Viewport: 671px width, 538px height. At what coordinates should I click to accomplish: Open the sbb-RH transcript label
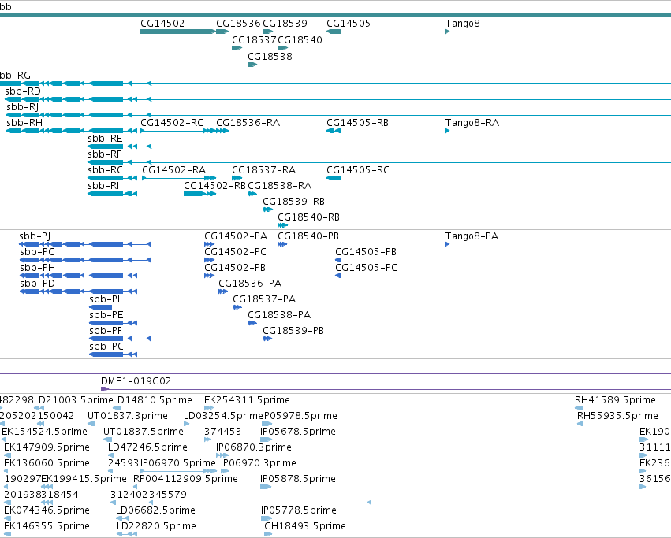(x=24, y=123)
